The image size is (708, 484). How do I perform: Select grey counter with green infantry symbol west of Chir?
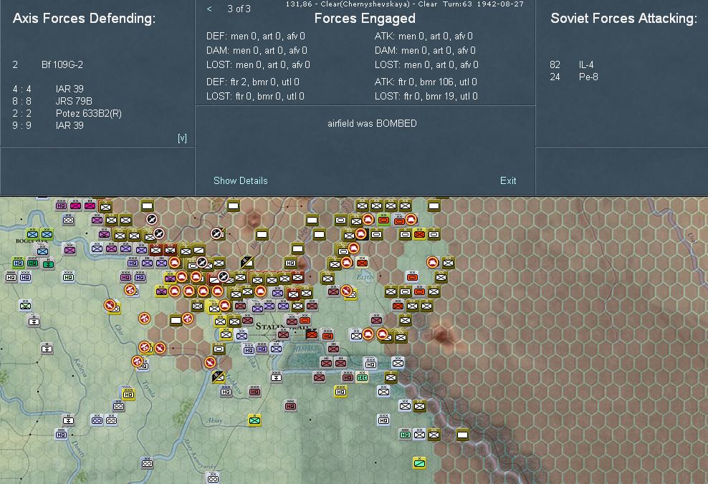[25, 306]
